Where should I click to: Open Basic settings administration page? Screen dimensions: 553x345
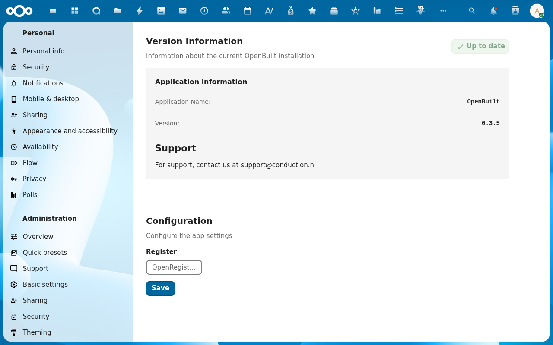point(68,285)
